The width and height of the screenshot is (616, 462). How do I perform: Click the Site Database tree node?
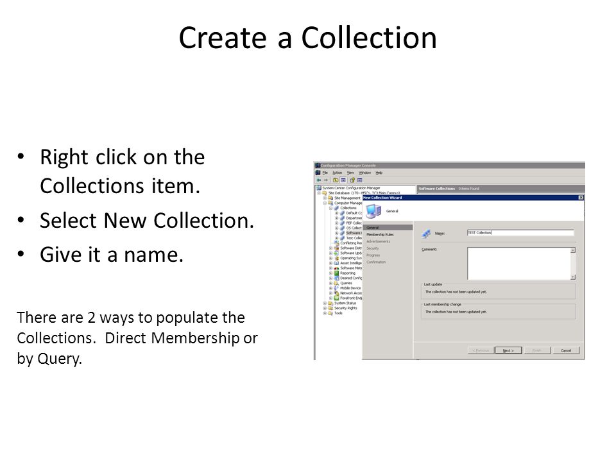click(364, 193)
